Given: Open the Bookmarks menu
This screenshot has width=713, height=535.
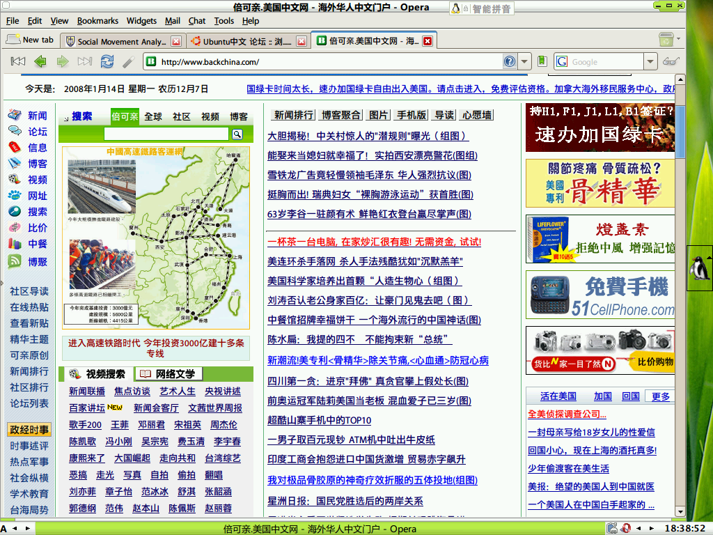Looking at the screenshot, I should [97, 21].
